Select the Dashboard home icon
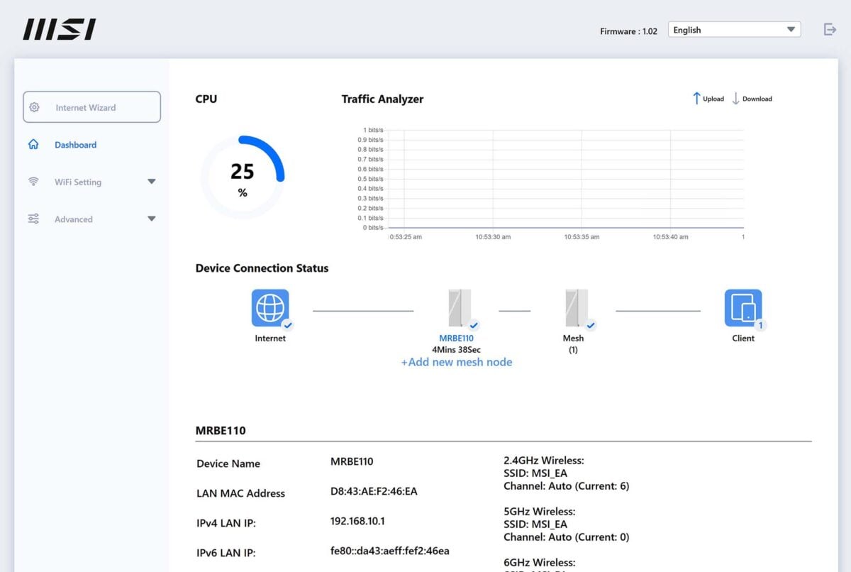The width and height of the screenshot is (851, 572). click(33, 144)
